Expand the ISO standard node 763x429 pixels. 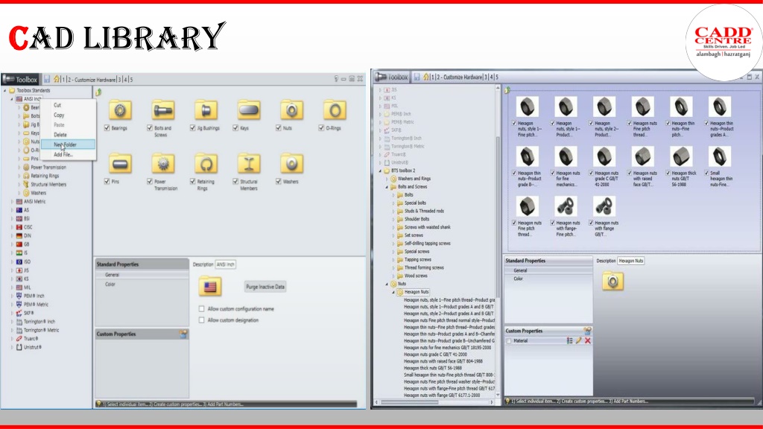click(12, 261)
